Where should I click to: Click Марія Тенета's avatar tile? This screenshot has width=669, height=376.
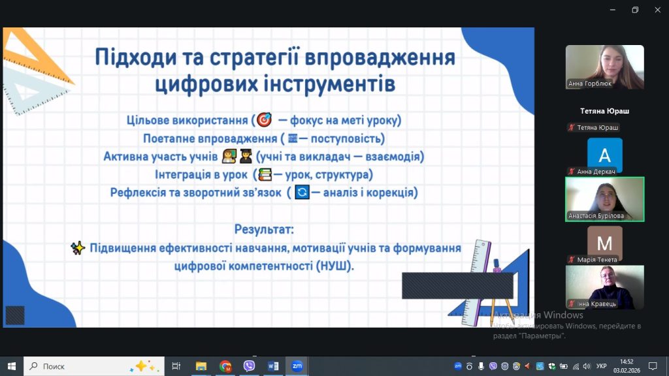tap(604, 243)
